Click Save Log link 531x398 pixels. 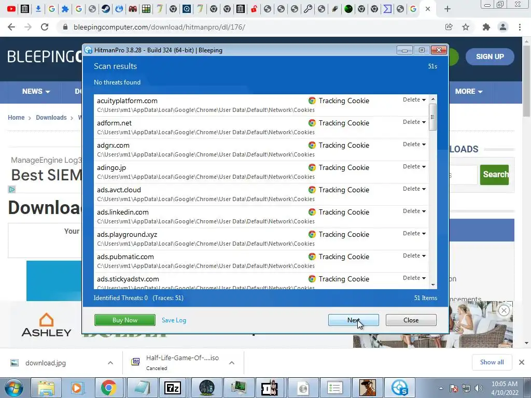(174, 320)
